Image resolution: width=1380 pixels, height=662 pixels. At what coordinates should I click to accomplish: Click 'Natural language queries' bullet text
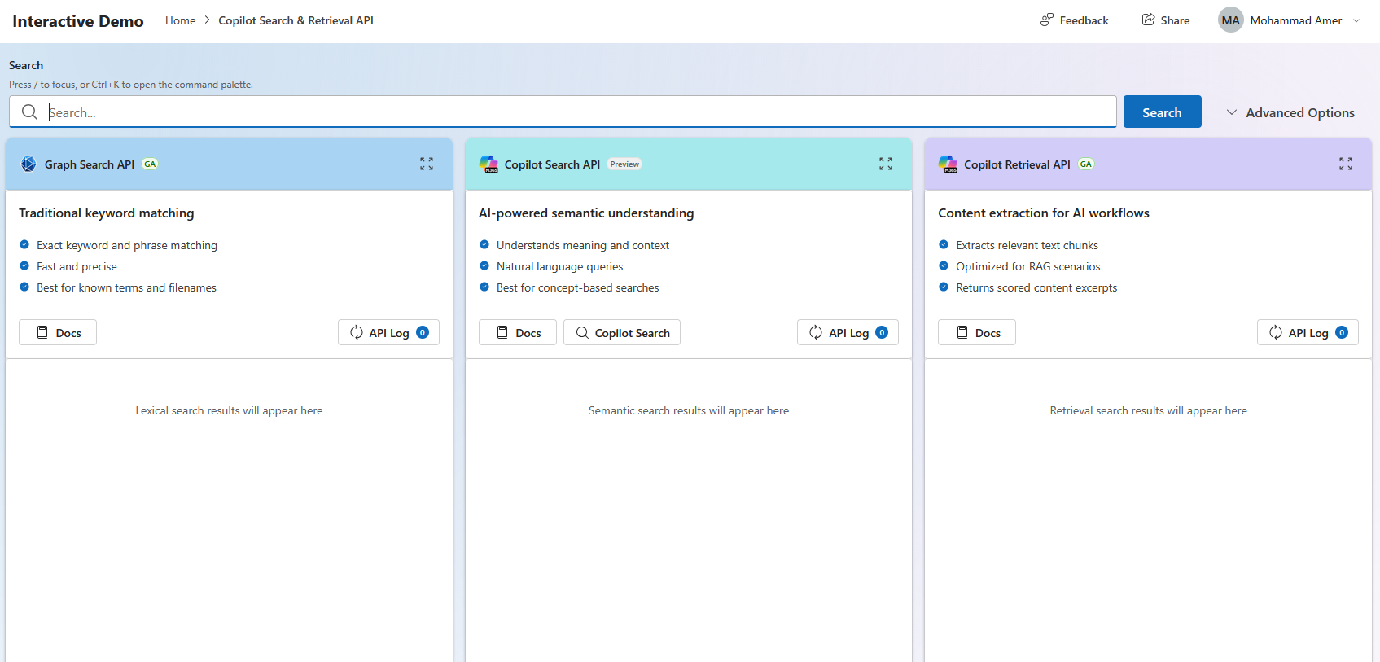coord(559,266)
